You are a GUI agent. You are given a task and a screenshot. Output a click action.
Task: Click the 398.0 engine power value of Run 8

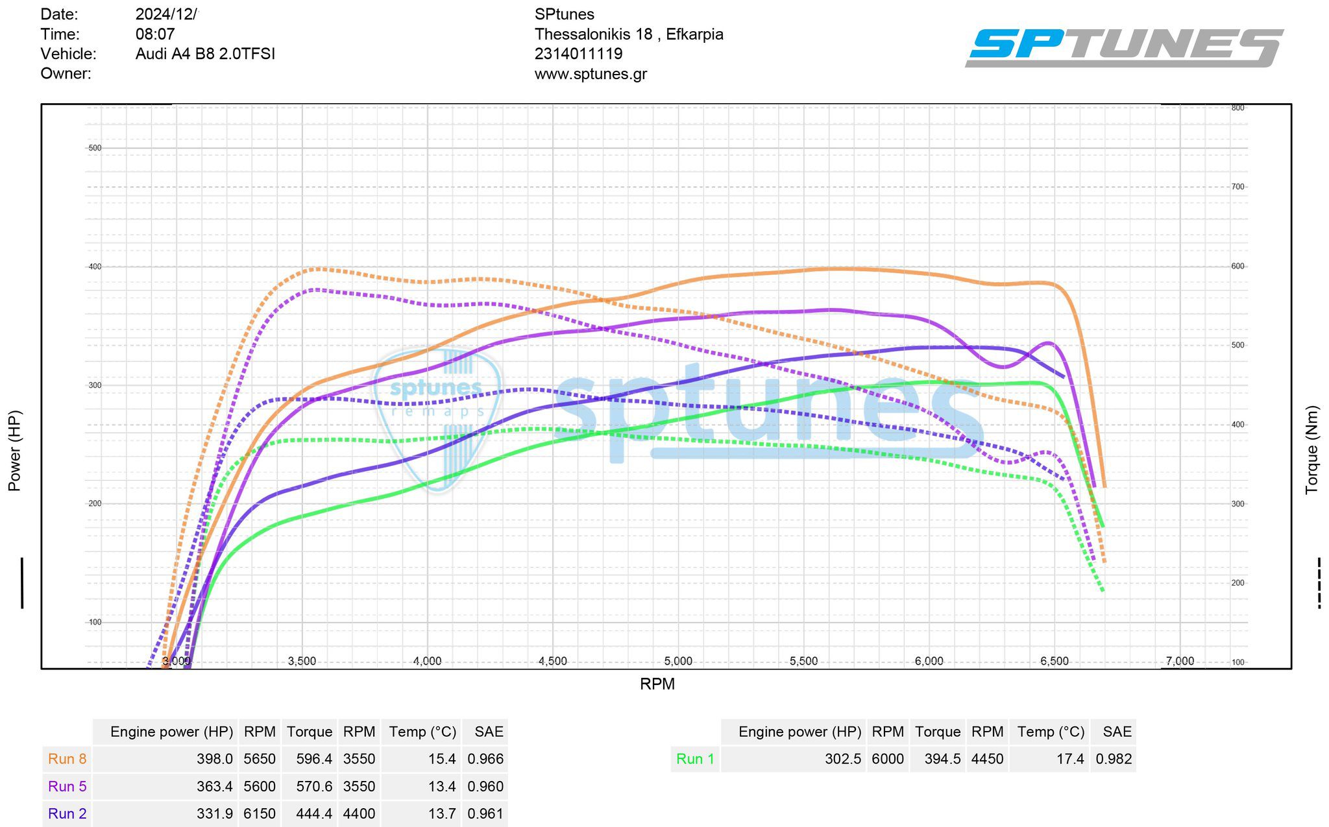click(214, 759)
